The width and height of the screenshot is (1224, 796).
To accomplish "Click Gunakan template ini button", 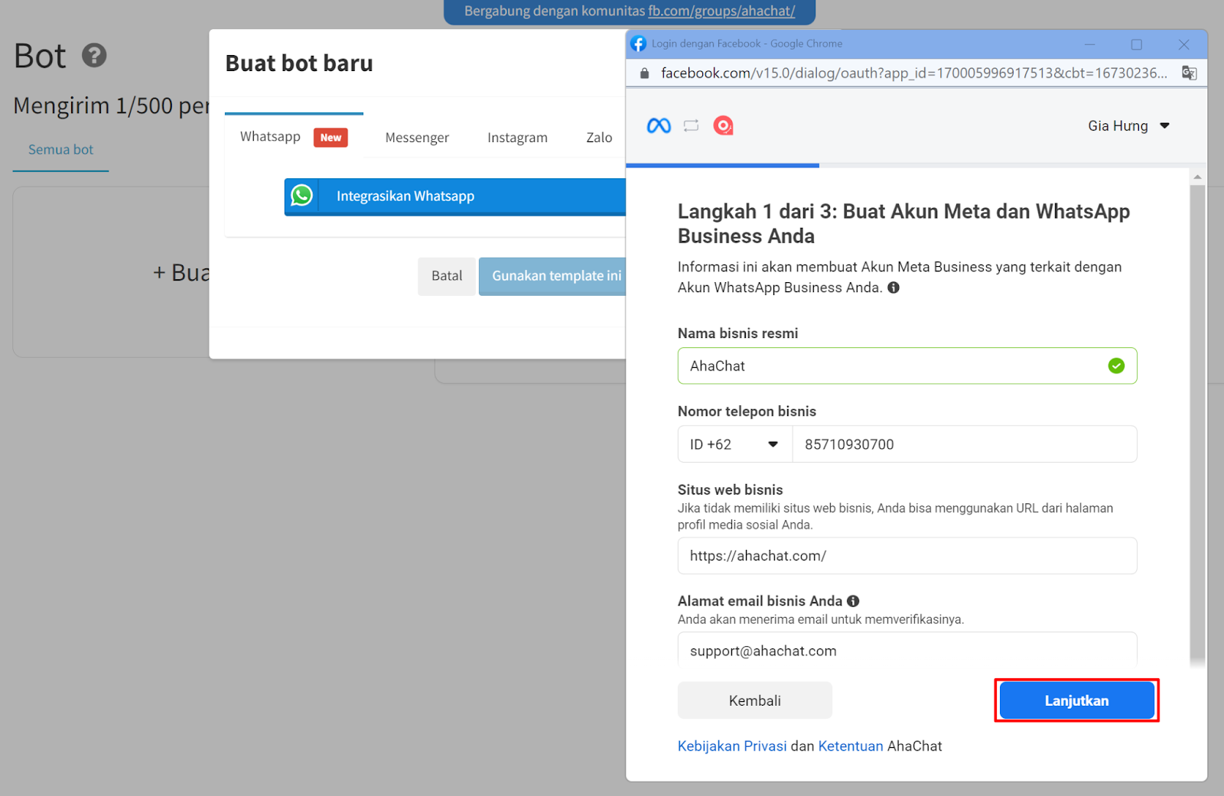I will 552,276.
